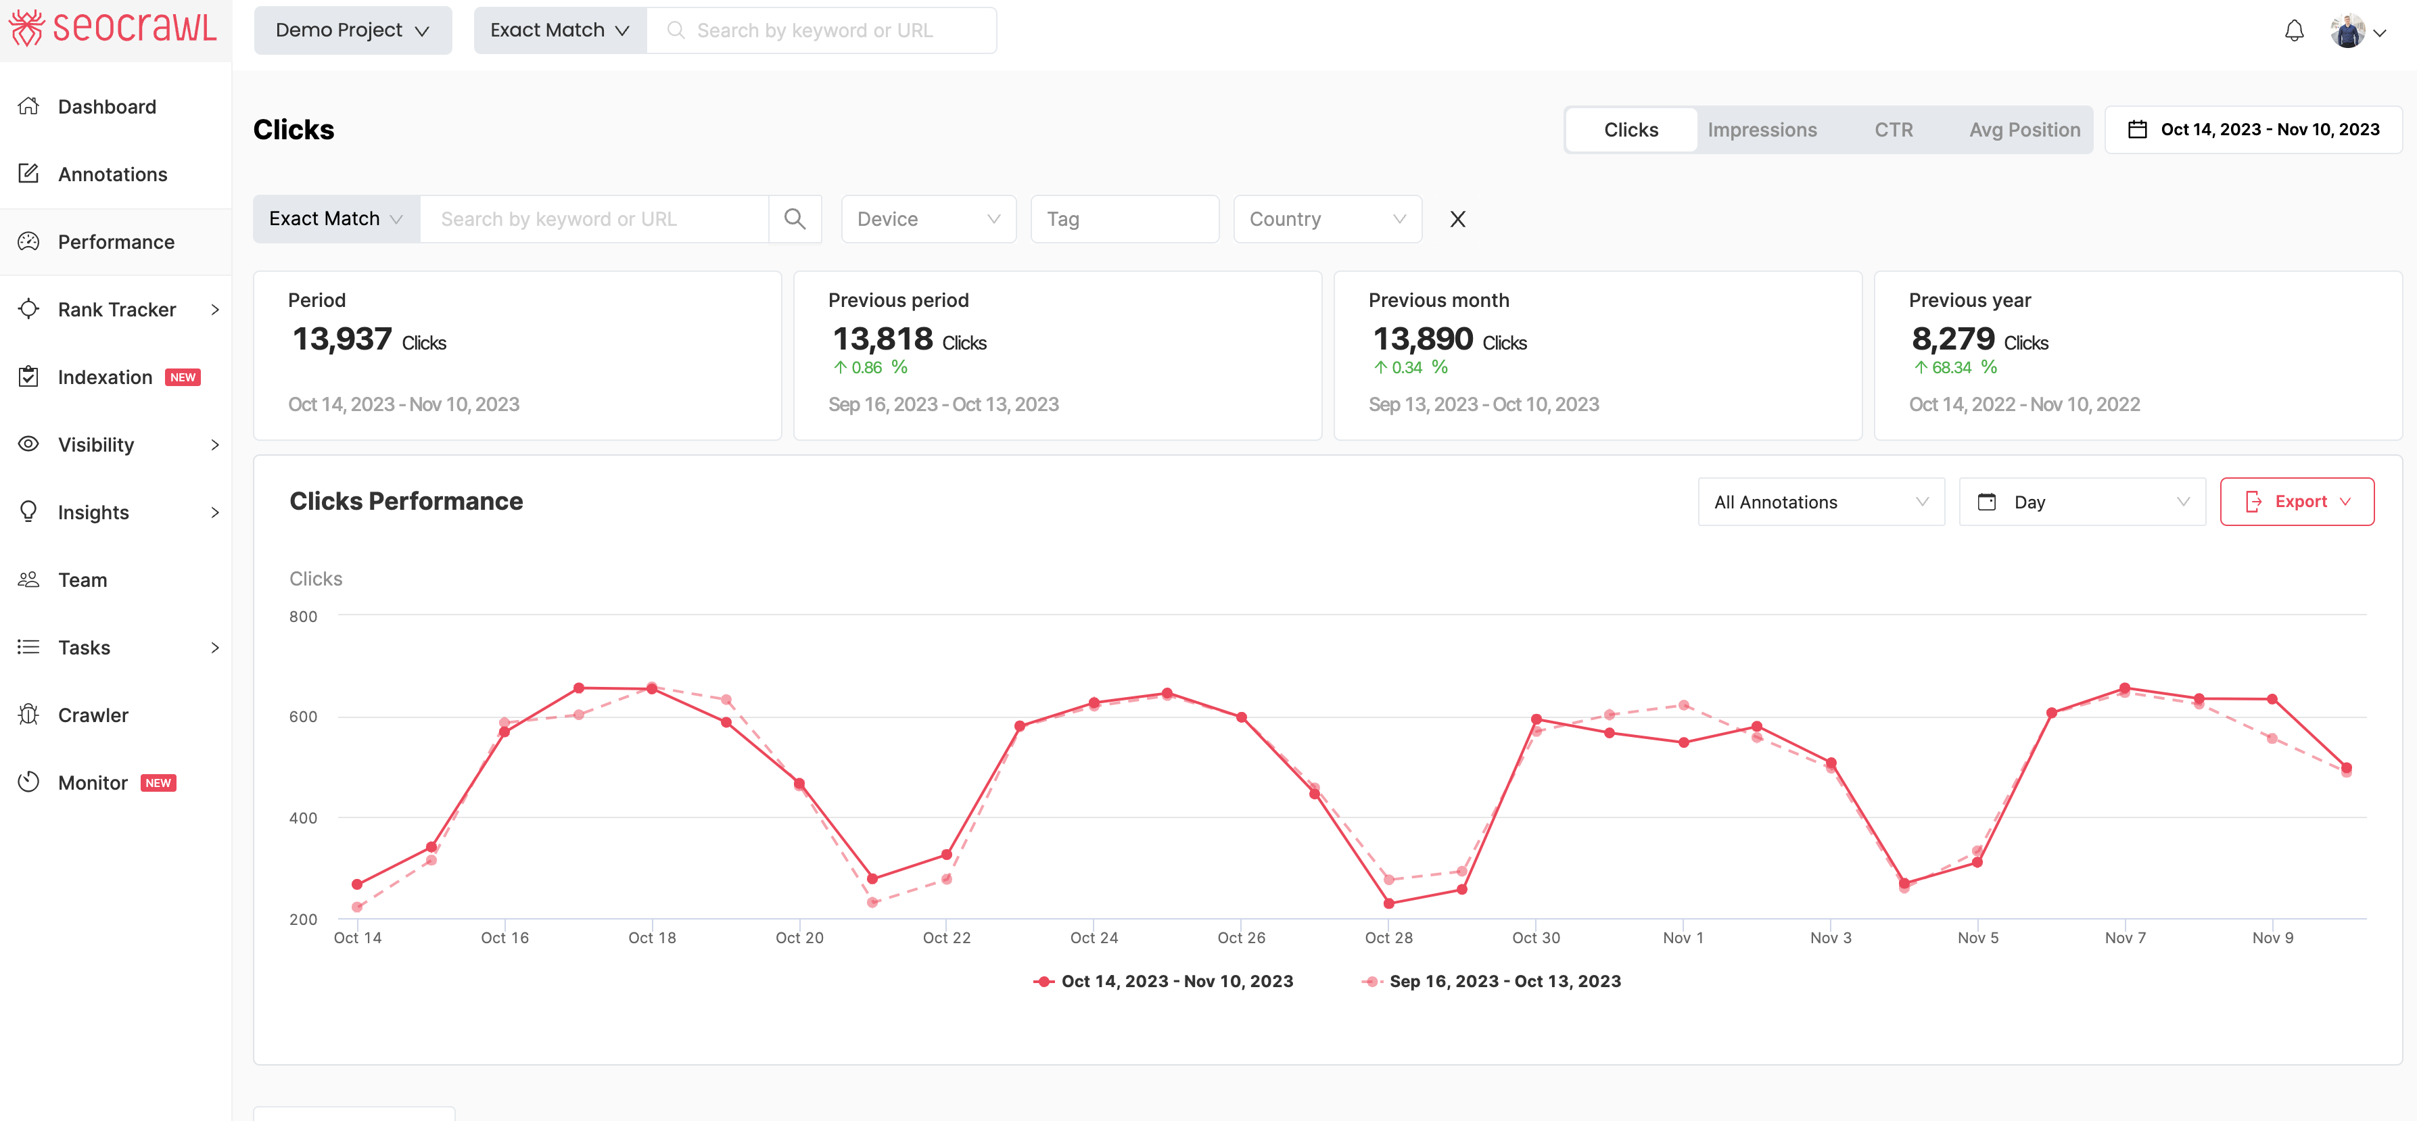Click the seocrawl logo
The height and width of the screenshot is (1121, 2417).
point(112,27)
